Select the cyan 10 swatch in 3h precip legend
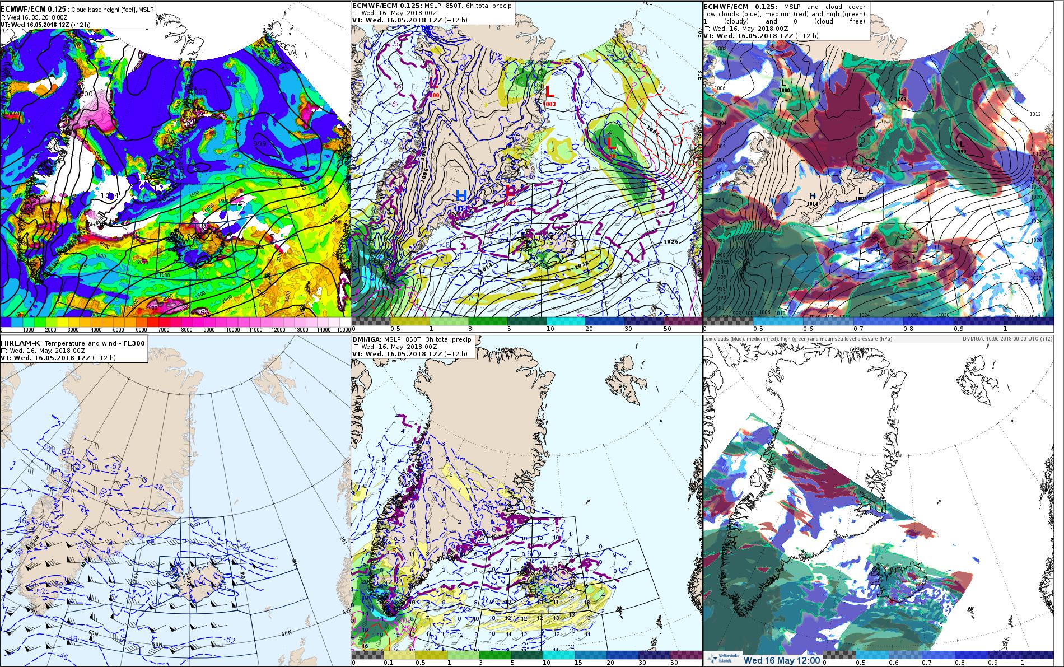Viewport: 1064px width, 667px height. (558, 655)
